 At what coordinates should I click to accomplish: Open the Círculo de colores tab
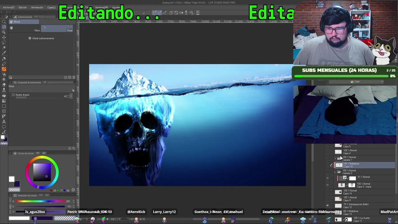pyautogui.click(x=24, y=153)
